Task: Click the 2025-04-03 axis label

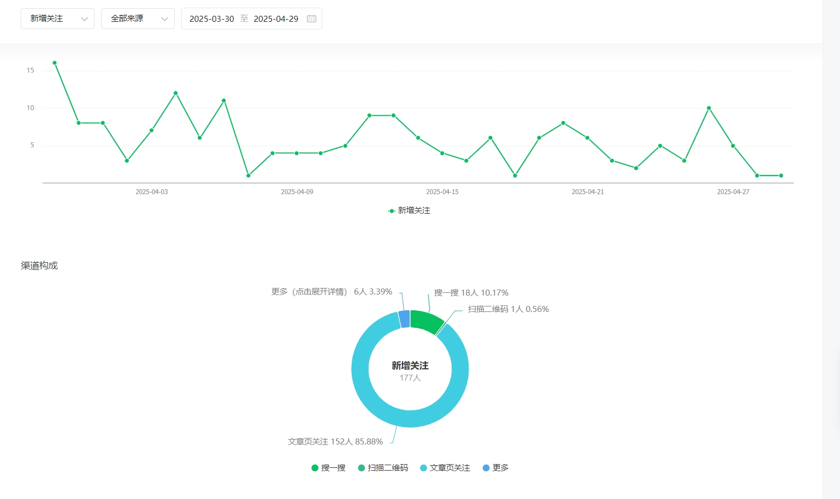Action: tap(152, 192)
